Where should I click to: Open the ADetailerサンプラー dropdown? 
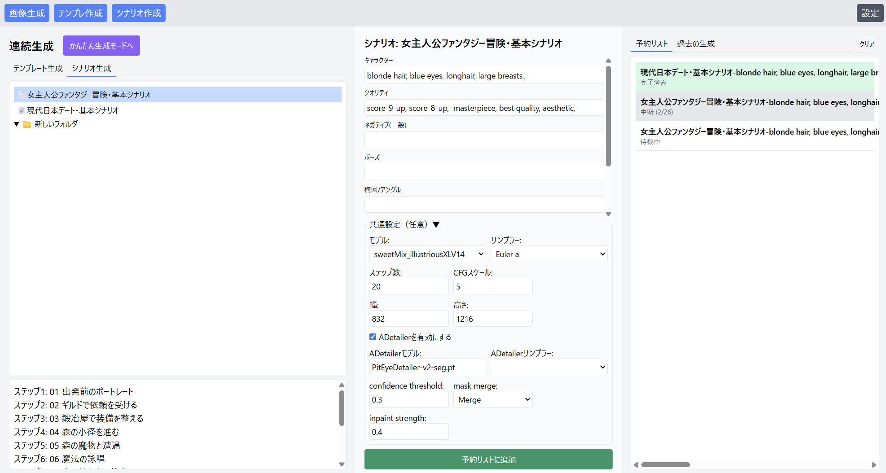(x=549, y=367)
